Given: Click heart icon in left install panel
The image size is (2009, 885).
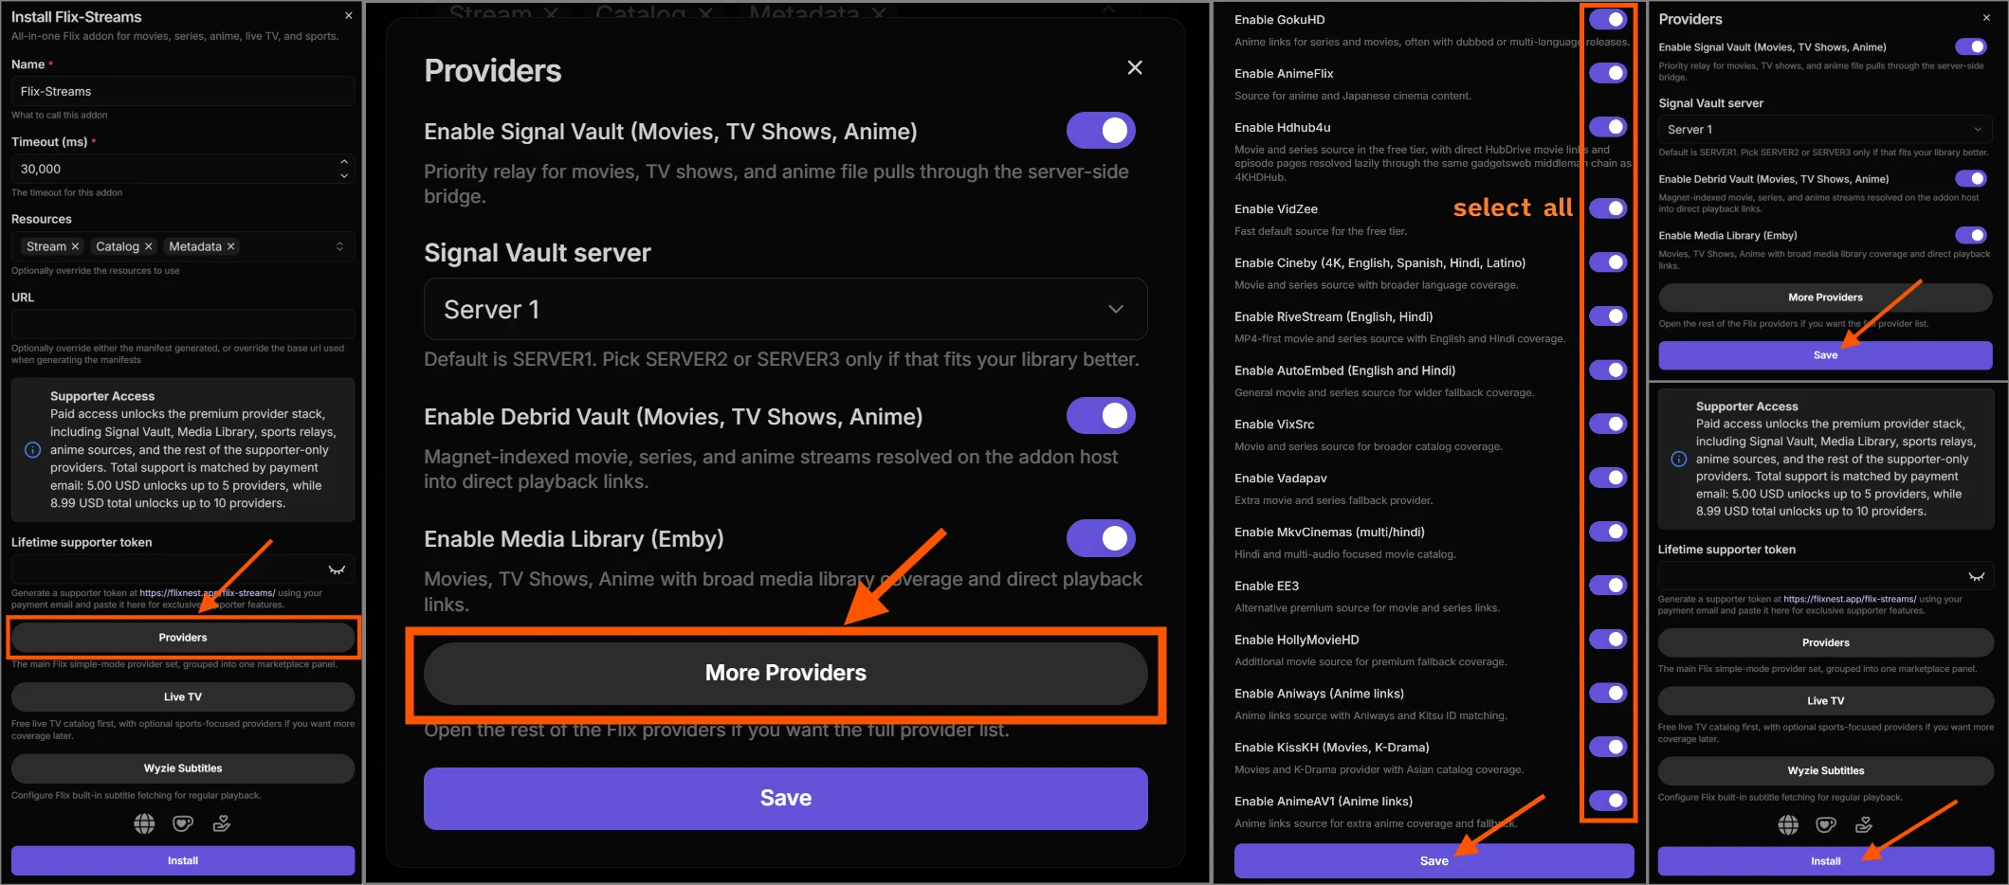Looking at the screenshot, I should (x=183, y=823).
